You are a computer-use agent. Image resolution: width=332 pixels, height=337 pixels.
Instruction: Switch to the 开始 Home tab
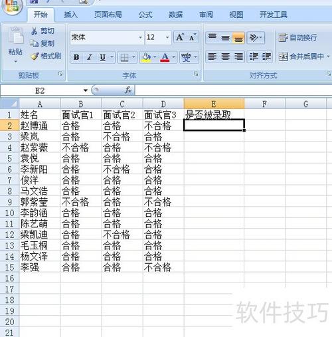41,15
